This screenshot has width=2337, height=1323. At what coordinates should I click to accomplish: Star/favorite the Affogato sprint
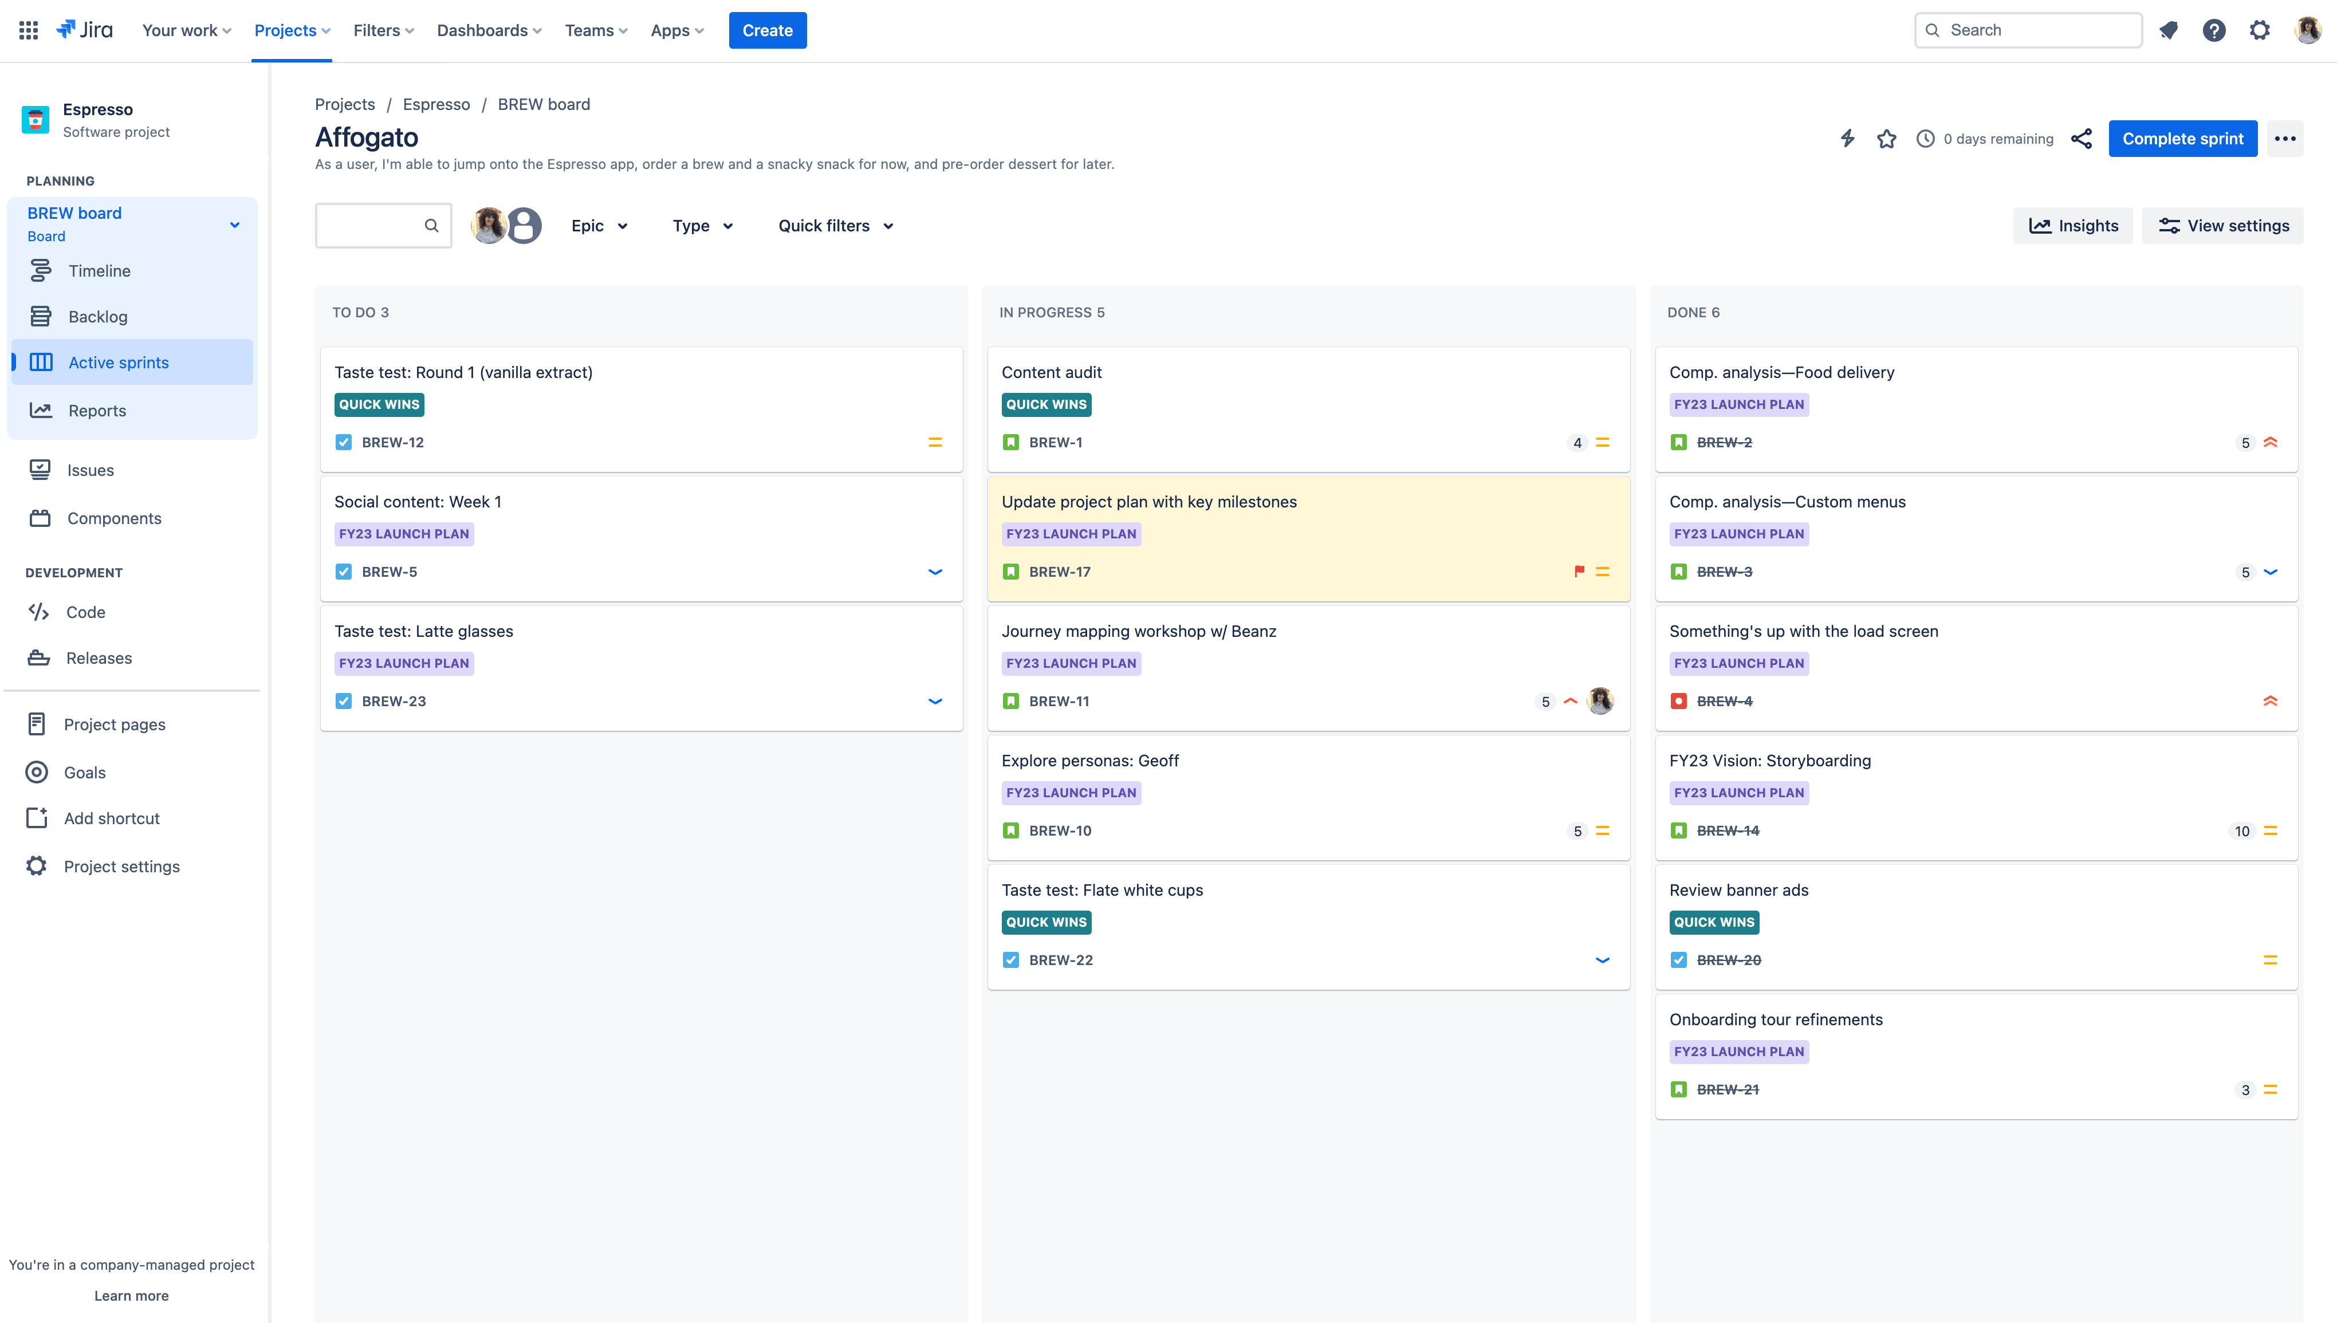[1887, 138]
